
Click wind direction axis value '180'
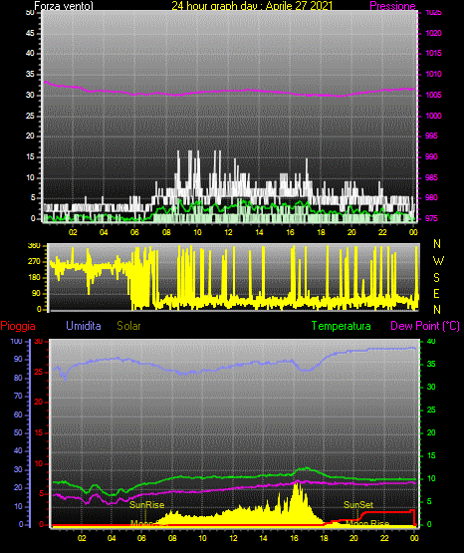click(x=35, y=278)
